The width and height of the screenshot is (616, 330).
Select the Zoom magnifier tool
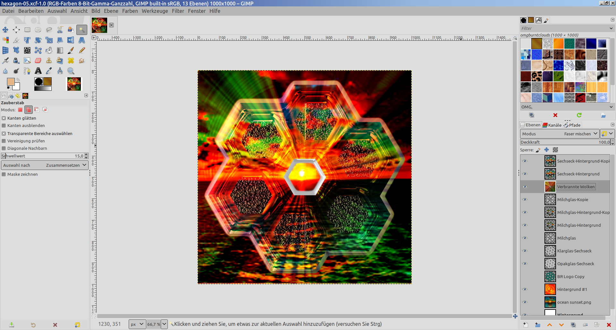click(71, 71)
